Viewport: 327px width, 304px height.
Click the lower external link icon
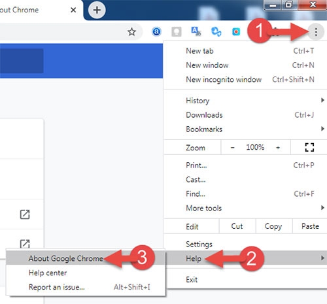[x=25, y=244]
